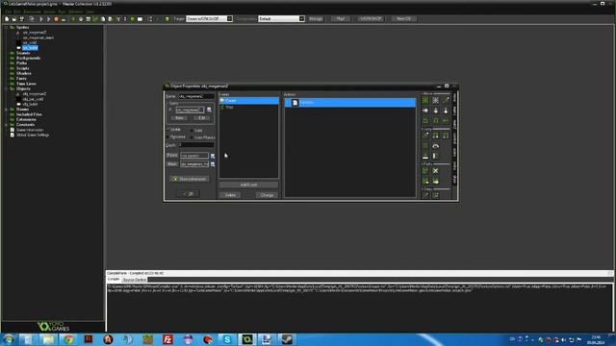Image resolution: width=616 pixels, height=346 pixels.
Task: Select the Move Fixed action icon
Action: [x=425, y=100]
